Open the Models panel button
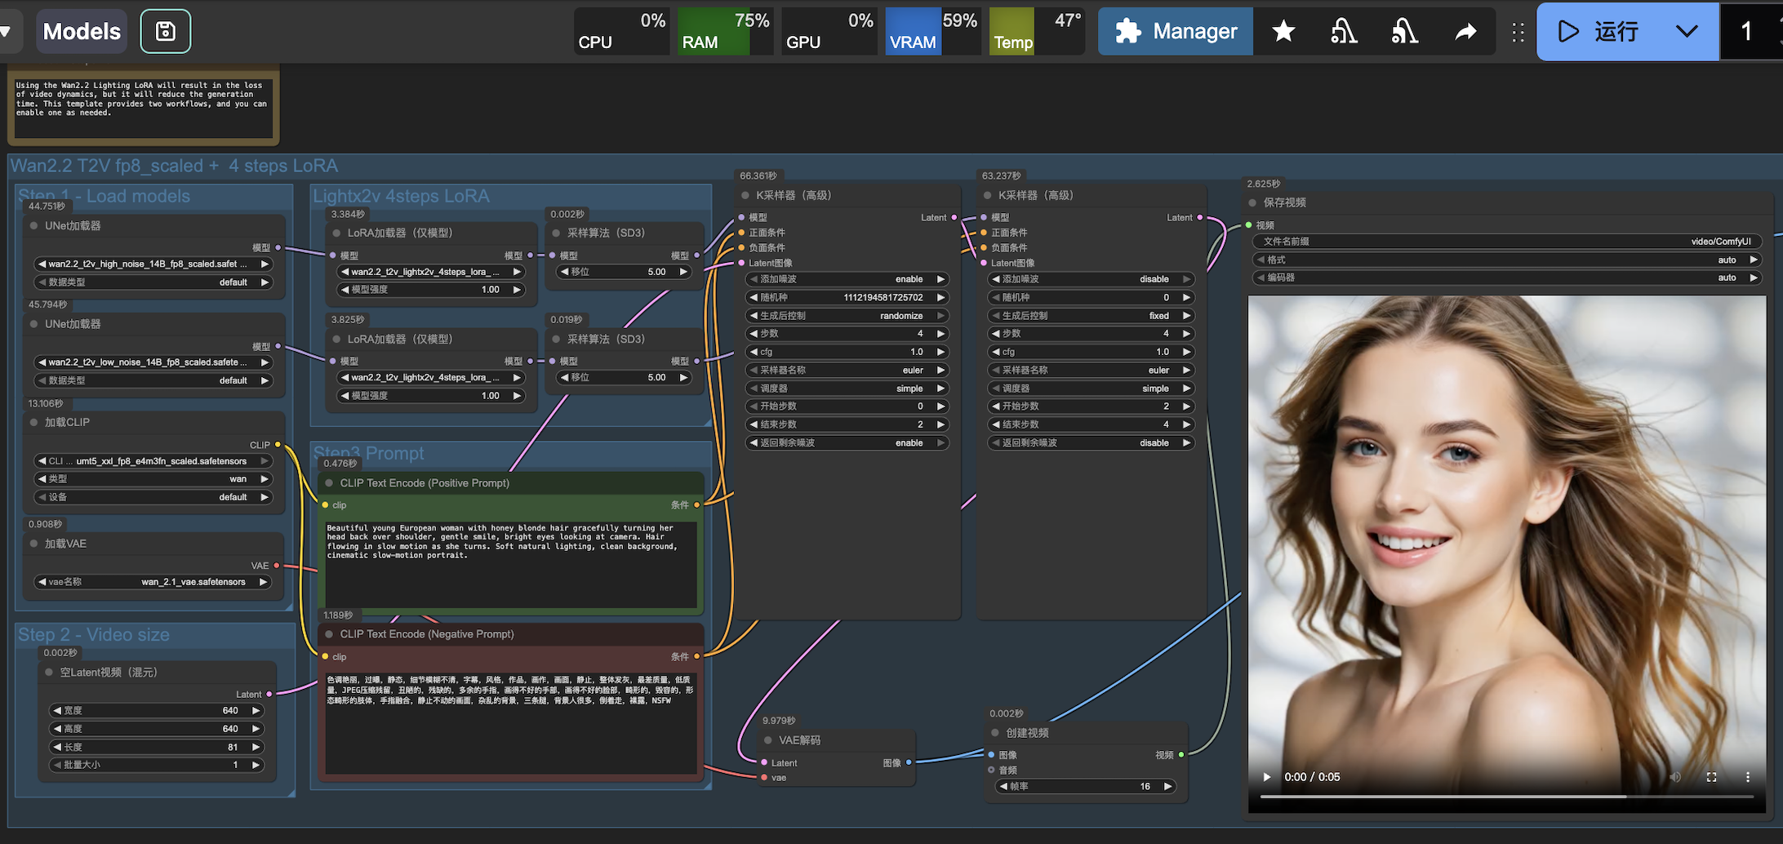The height and width of the screenshot is (844, 1783). pyautogui.click(x=82, y=32)
